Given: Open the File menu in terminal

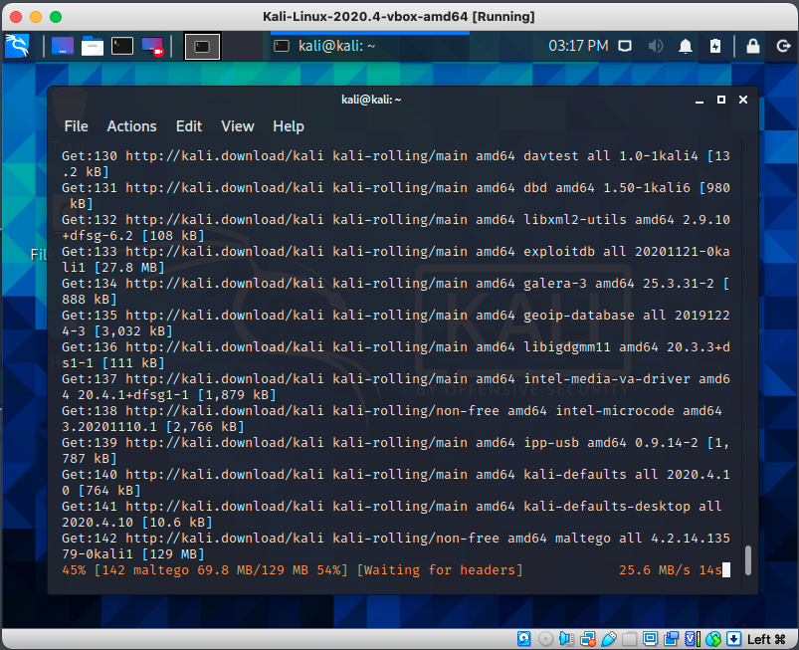Looking at the screenshot, I should coord(76,126).
